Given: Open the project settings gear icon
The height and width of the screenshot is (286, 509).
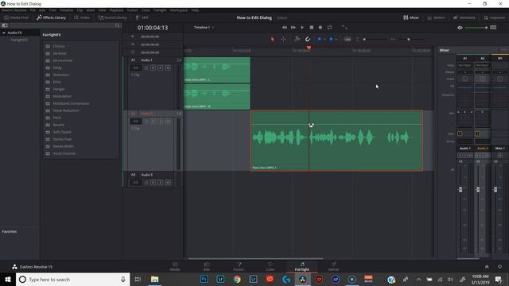Looking at the screenshot, I should tap(500, 267).
